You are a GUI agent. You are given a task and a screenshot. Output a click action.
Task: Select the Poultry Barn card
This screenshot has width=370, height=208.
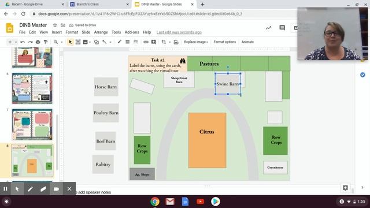[106, 113]
